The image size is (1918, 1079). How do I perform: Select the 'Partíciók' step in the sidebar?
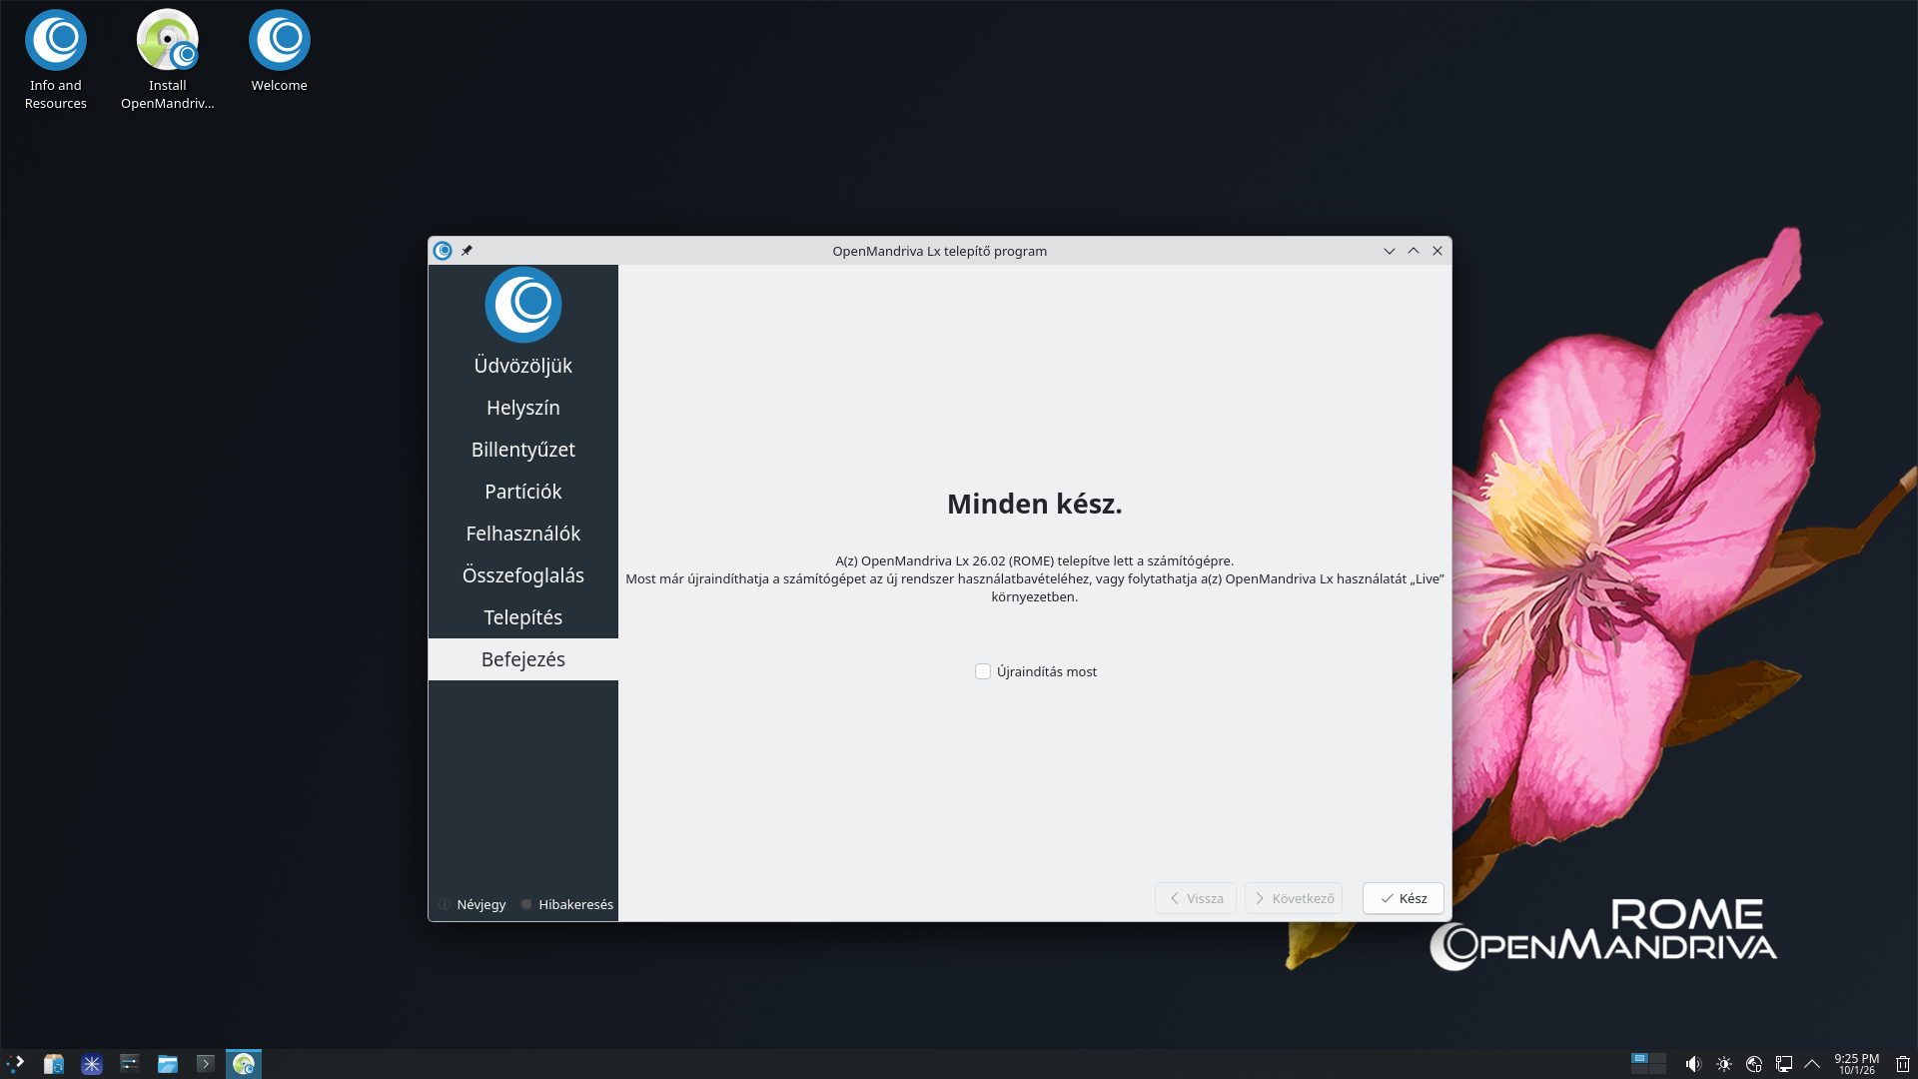pos(523,492)
